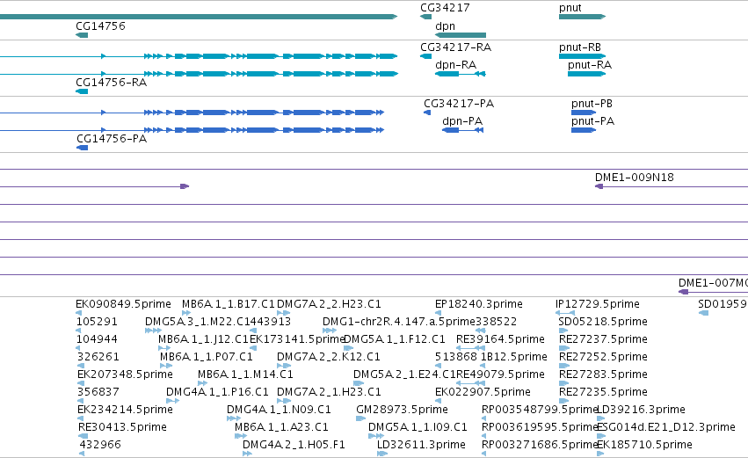Click EST label 326261

point(98,357)
